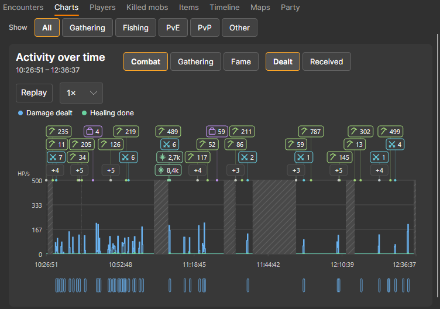Viewport: 440px width, 309px height.
Task: Open the combat 1 badge under gathering 59
Action: pyautogui.click(x=304, y=157)
